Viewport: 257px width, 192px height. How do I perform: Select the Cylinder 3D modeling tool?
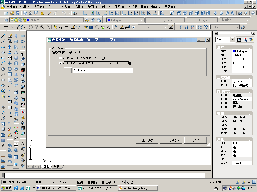pos(16,63)
